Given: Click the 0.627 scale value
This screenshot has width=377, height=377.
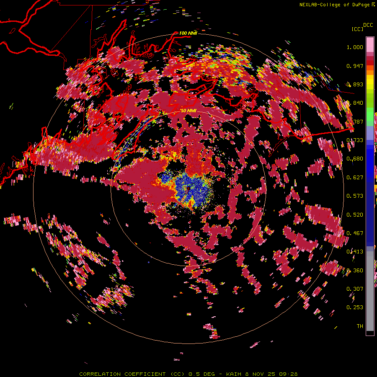Looking at the screenshot, I should (355, 178).
